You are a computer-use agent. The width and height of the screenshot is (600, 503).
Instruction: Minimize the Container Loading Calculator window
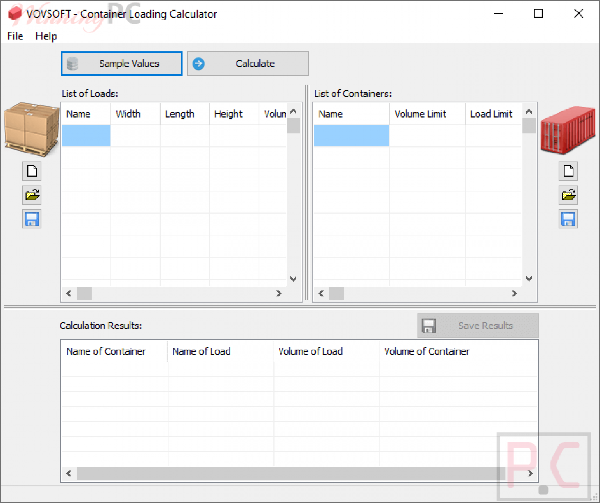tap(498, 14)
